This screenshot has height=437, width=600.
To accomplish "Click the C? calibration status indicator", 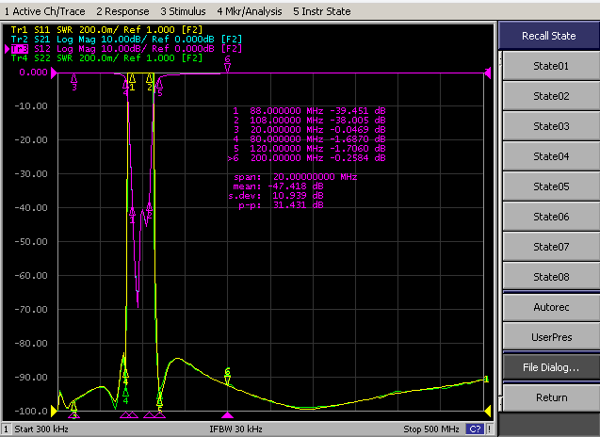I will click(x=475, y=429).
